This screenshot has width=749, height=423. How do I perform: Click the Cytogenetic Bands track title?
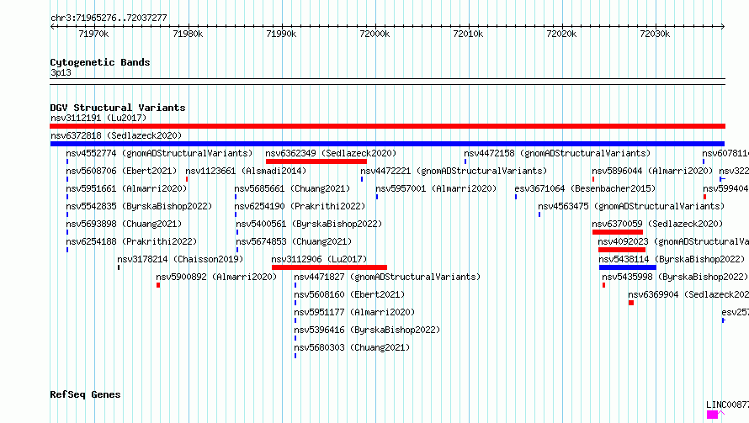pyautogui.click(x=100, y=62)
